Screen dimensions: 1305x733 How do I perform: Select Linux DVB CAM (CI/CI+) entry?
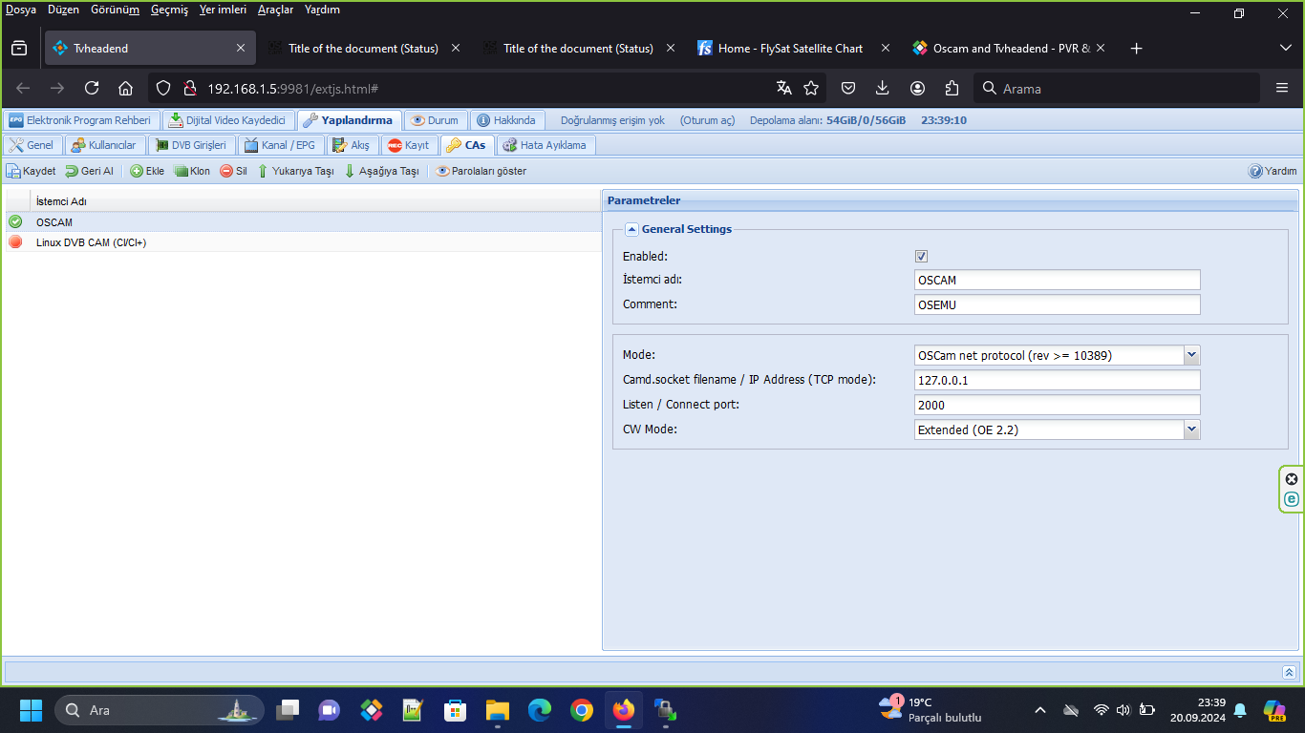coord(91,242)
